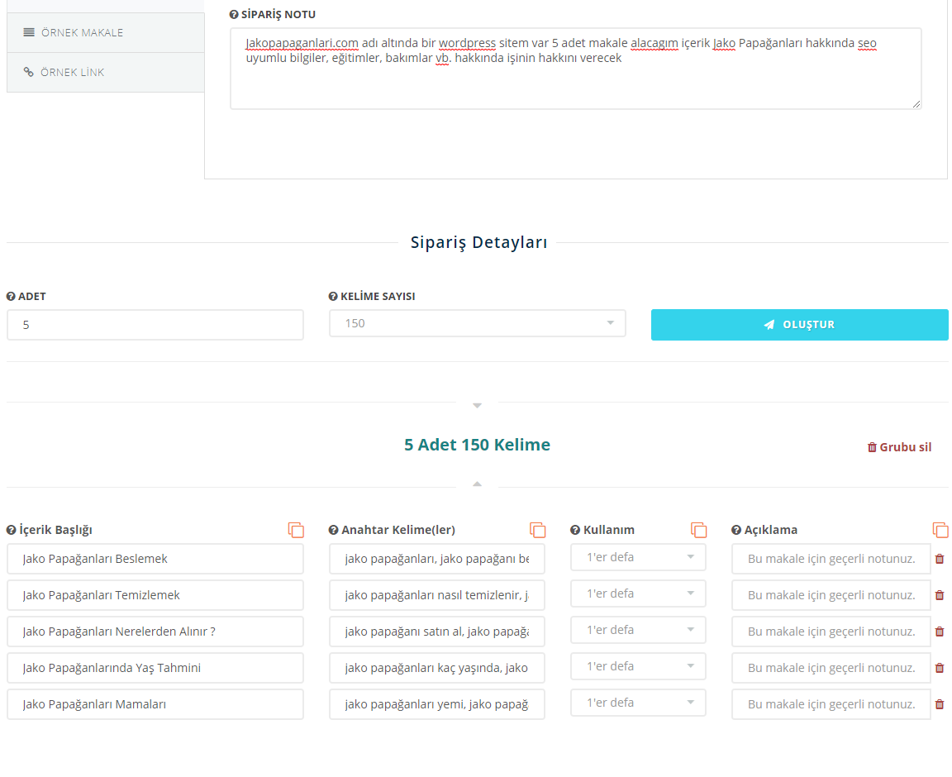This screenshot has height=777, width=952.
Task: Edit the title Jako Papağanları Temizlemek
Action: coord(155,595)
